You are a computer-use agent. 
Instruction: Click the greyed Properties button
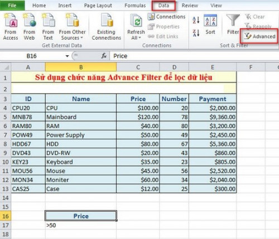click(163, 27)
